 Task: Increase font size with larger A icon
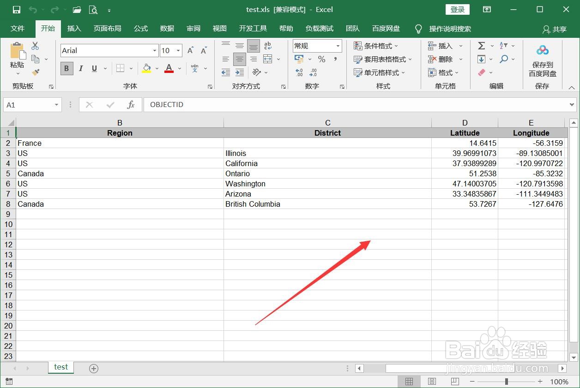coord(191,51)
